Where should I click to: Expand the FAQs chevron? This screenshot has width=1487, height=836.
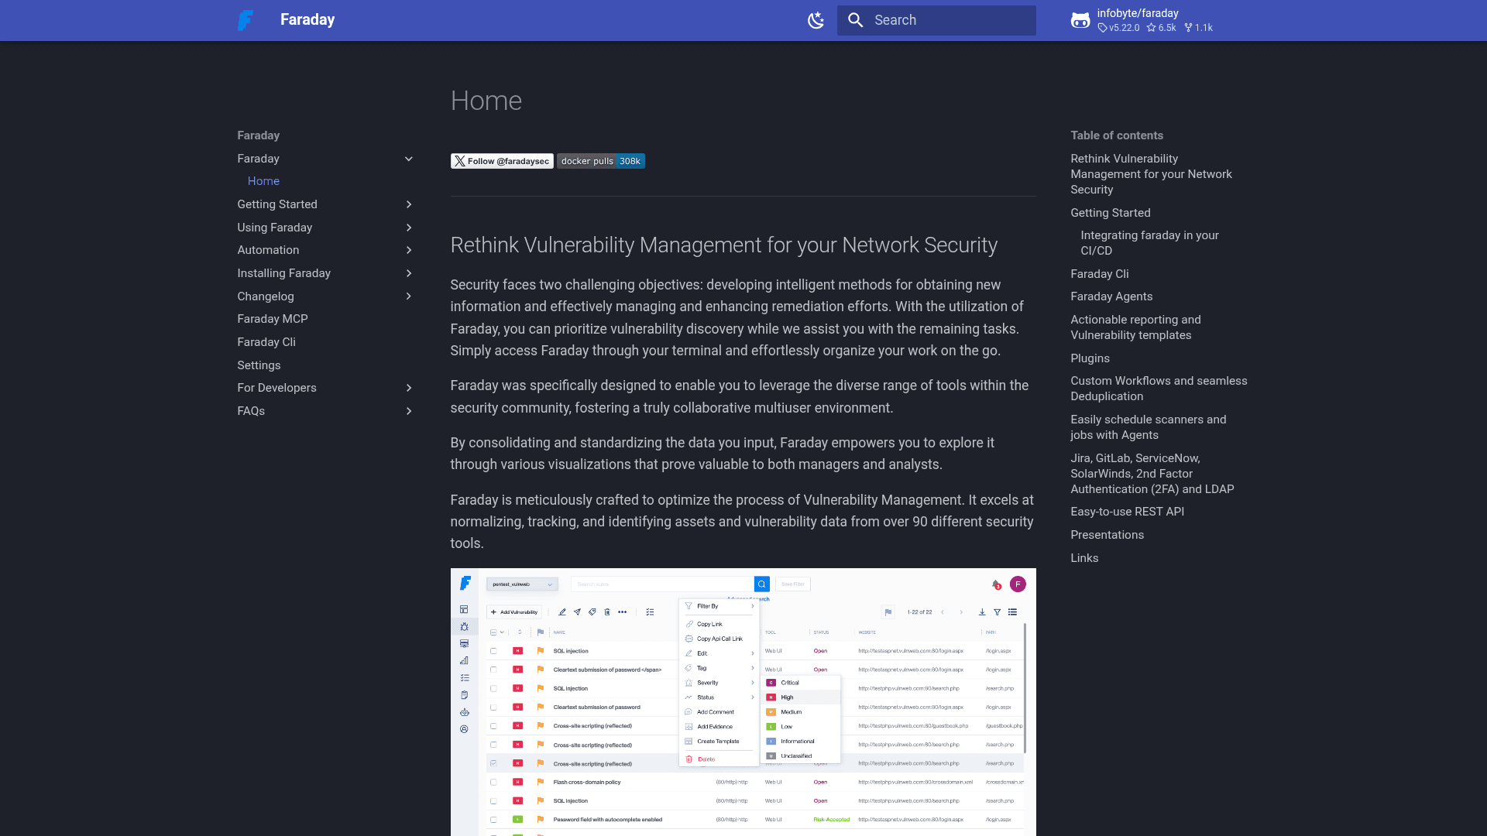(409, 411)
